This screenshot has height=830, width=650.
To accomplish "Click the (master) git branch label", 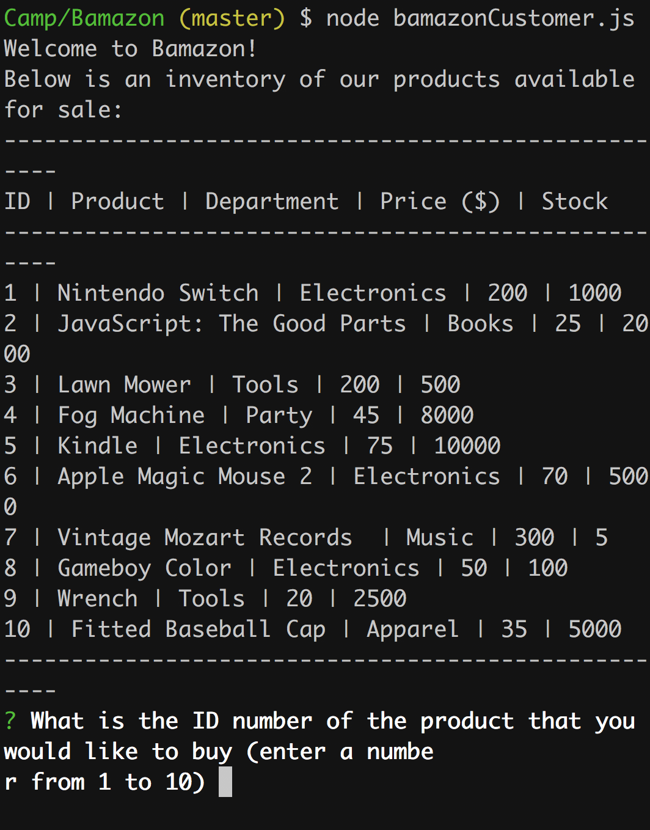I will click(x=232, y=18).
